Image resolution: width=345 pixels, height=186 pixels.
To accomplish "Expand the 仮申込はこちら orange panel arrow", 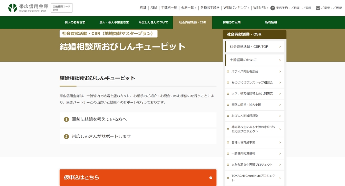I will tap(210, 178).
